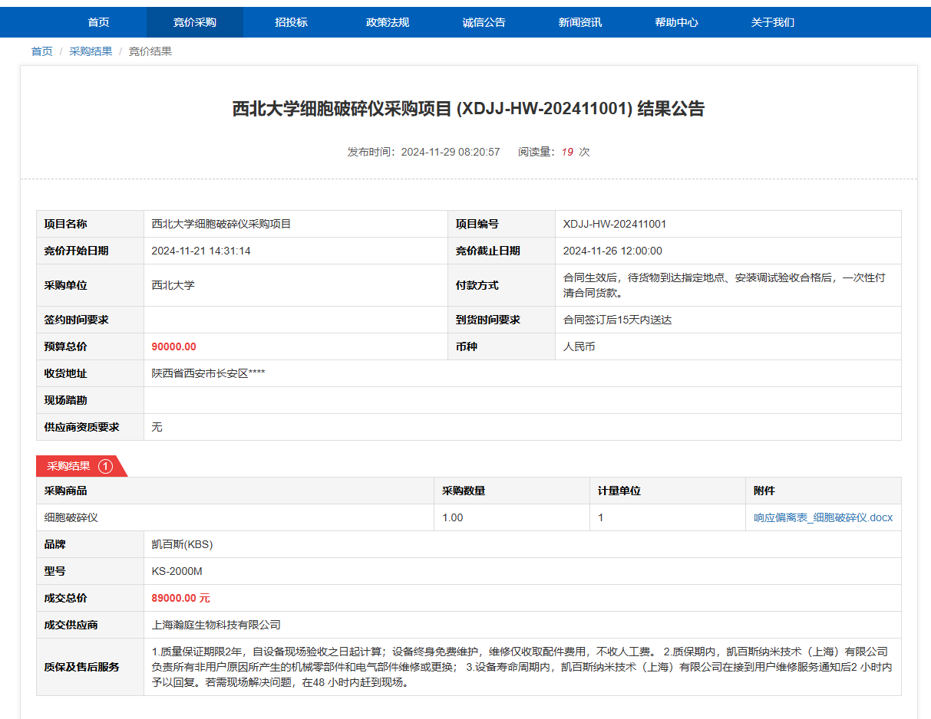This screenshot has height=719, width=931.
Task: Select the red 采购结果 section tab
Action: pyautogui.click(x=69, y=466)
